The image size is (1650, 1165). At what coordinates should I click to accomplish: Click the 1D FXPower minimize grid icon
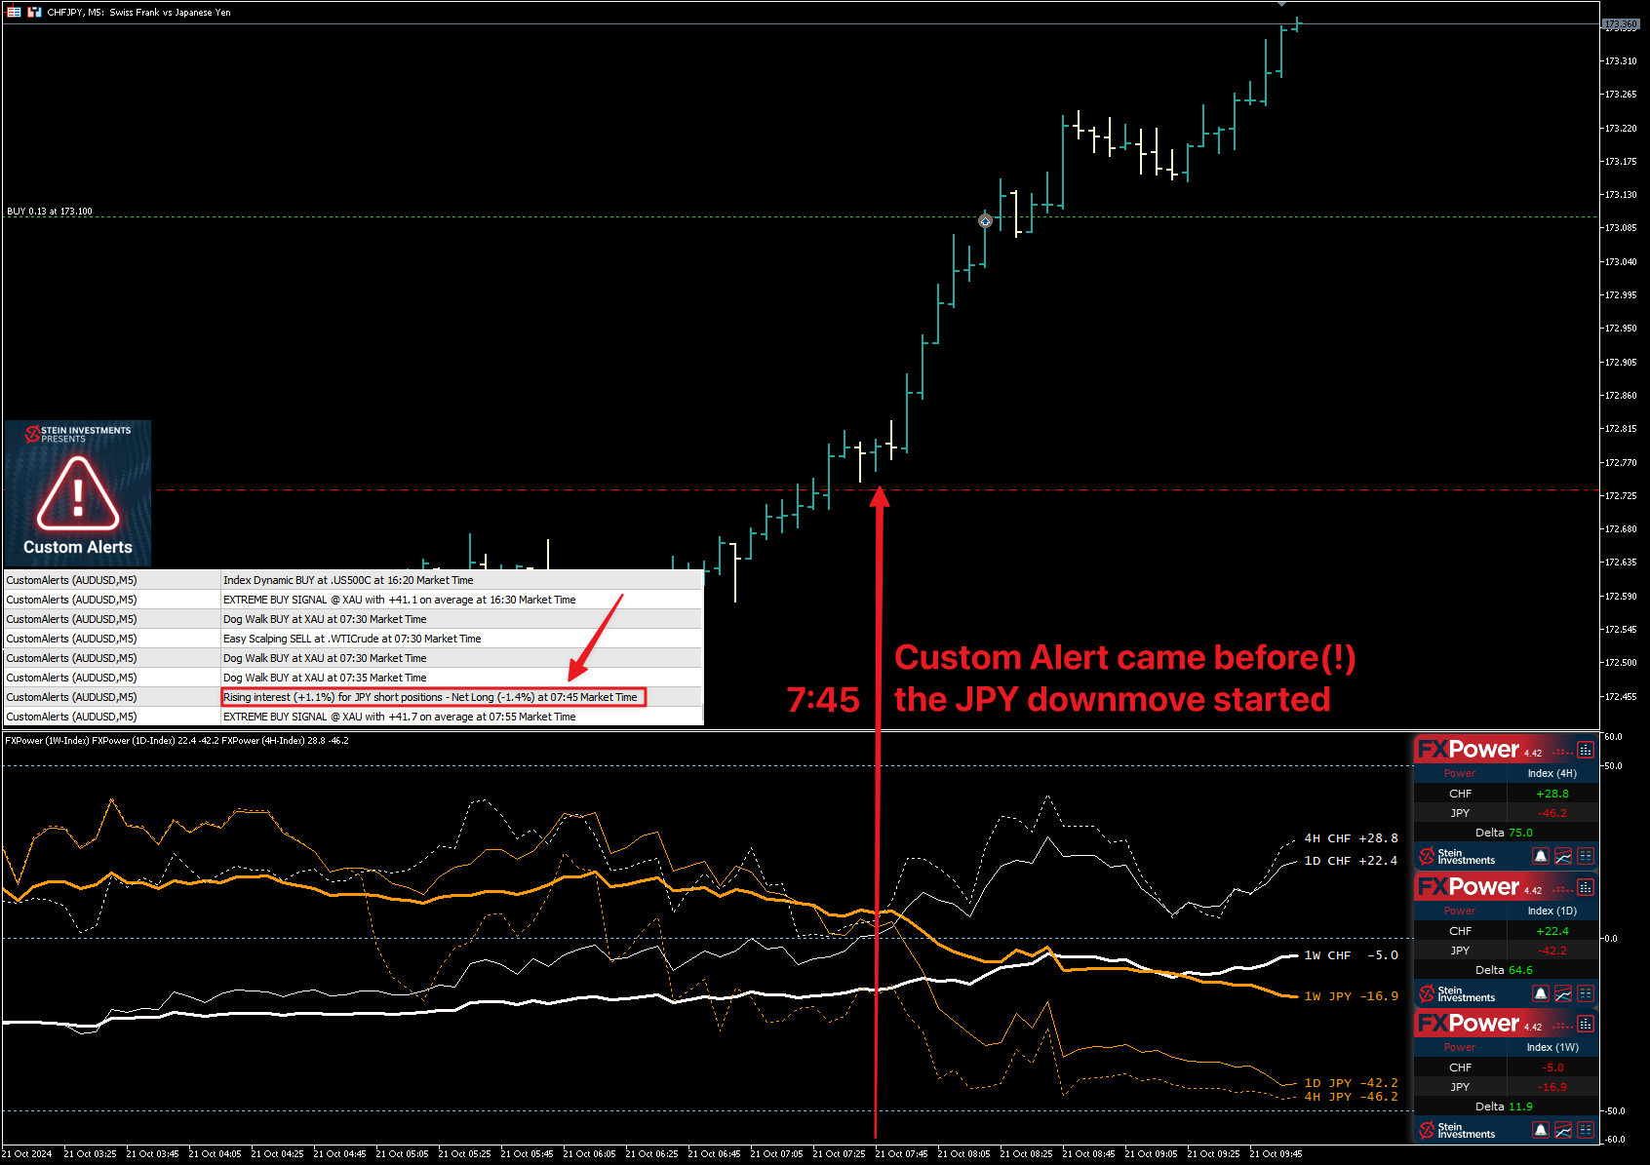1585,887
